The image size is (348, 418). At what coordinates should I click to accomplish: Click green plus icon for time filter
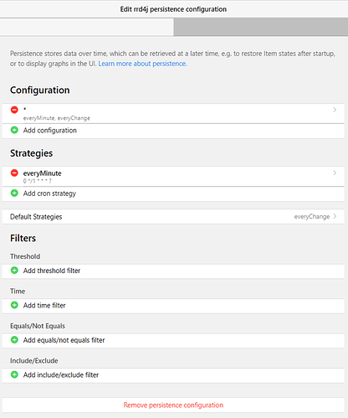pyautogui.click(x=14, y=305)
